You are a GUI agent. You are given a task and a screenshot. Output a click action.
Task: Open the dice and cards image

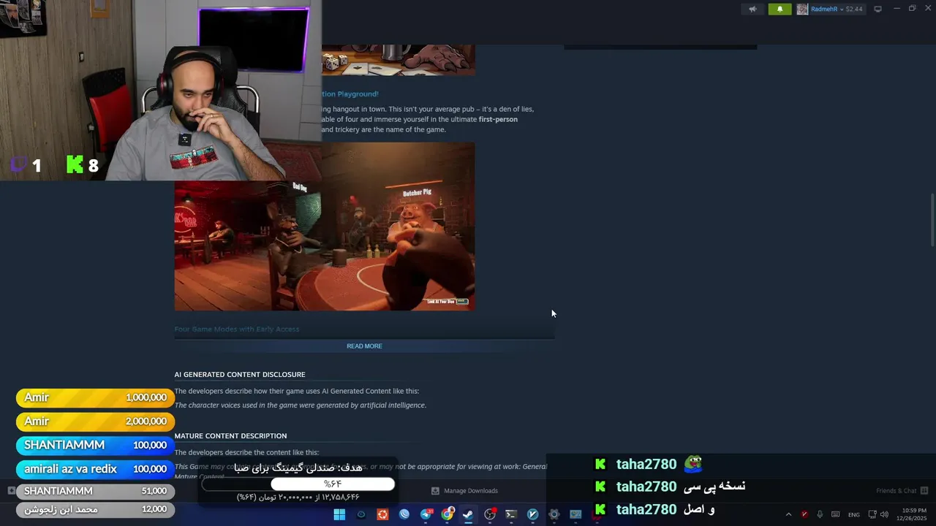[x=398, y=60]
